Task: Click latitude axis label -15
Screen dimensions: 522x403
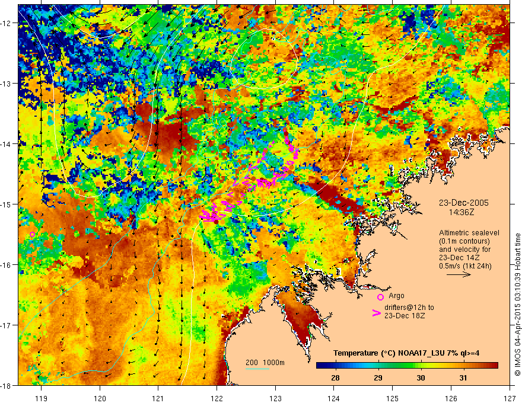Action: point(7,204)
